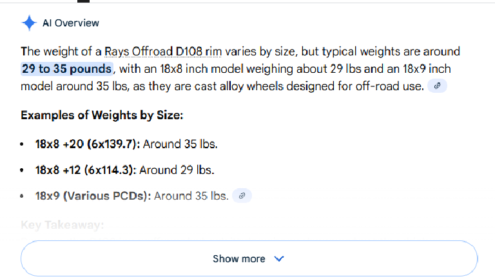The image size is (495, 279).
Task: Click "Around 35 lbs." in the 18x8 +20 bullet
Action: (x=180, y=144)
